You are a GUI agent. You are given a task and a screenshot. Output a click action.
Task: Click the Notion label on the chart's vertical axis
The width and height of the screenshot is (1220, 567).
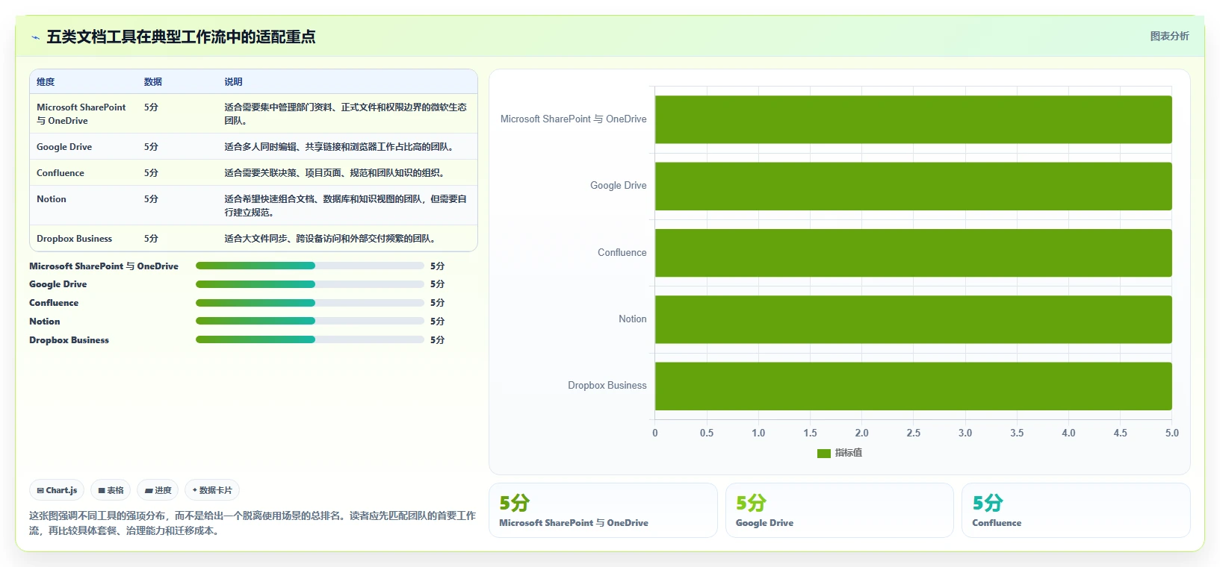point(633,319)
